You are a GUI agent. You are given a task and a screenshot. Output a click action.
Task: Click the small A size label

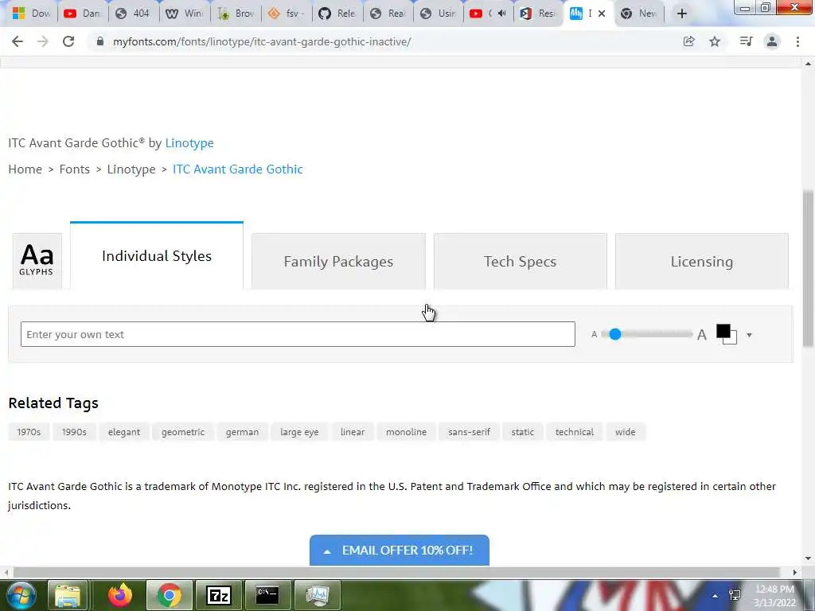tap(594, 335)
